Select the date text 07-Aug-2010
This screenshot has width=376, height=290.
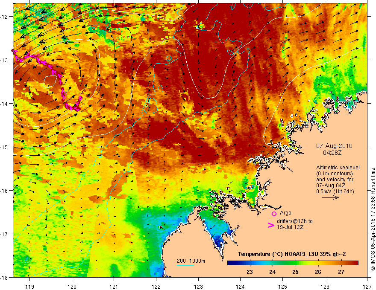click(334, 146)
